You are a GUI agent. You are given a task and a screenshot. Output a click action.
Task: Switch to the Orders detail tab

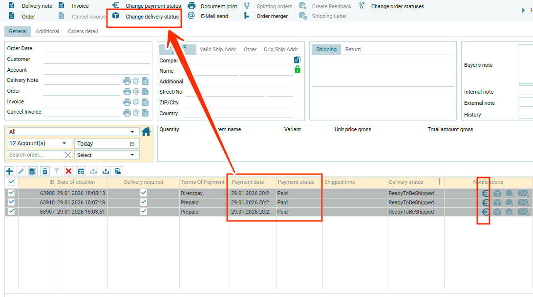pyautogui.click(x=83, y=31)
